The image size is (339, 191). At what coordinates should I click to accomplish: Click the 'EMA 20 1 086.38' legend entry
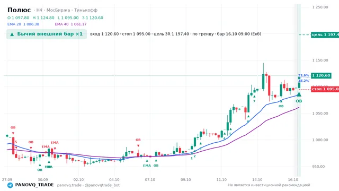[23, 24]
